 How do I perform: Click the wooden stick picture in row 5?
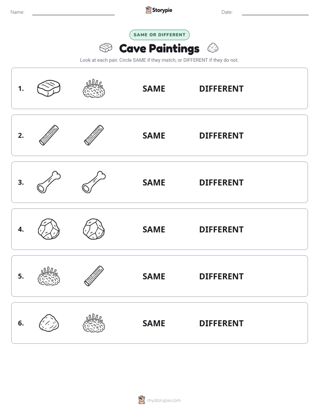tap(94, 276)
